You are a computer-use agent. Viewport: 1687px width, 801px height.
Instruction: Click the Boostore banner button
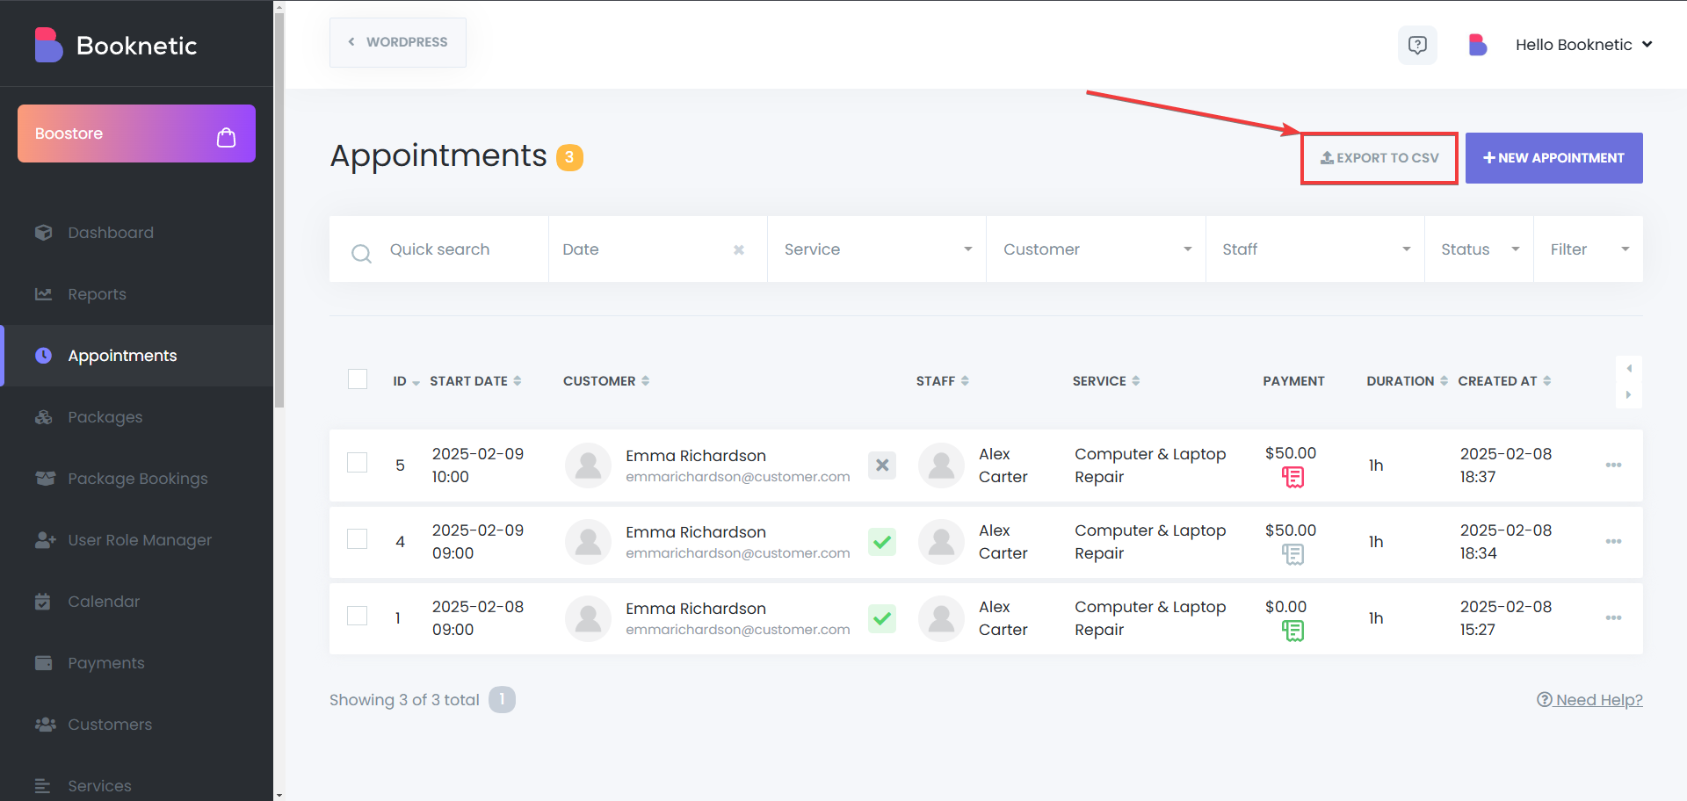[136, 133]
